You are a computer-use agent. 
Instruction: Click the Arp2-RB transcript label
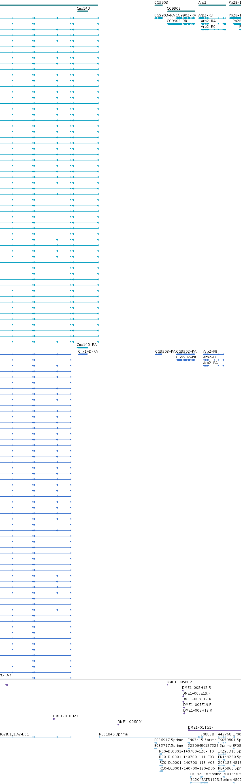point(206,15)
